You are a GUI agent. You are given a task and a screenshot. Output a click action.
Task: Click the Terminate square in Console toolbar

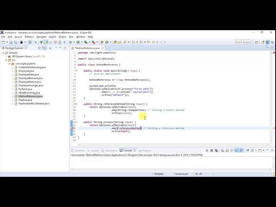(207, 151)
